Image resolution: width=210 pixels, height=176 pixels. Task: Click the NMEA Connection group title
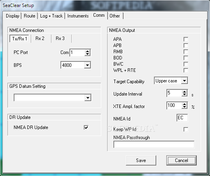(26, 30)
